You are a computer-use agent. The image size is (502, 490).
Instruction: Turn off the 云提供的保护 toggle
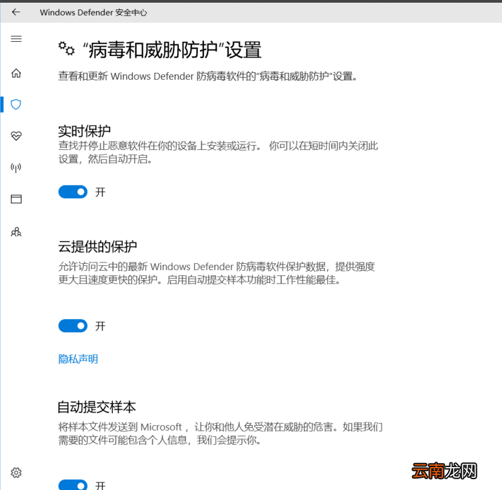(73, 326)
